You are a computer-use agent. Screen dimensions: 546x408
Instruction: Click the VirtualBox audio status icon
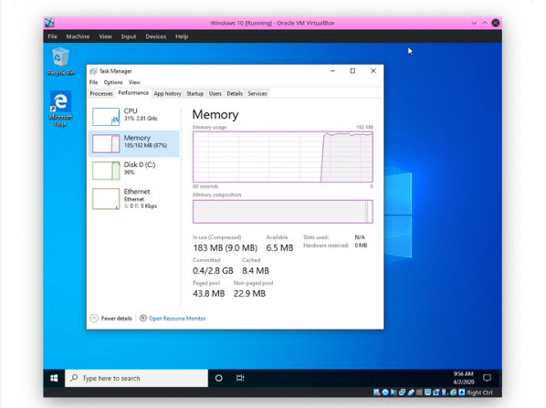click(x=394, y=392)
